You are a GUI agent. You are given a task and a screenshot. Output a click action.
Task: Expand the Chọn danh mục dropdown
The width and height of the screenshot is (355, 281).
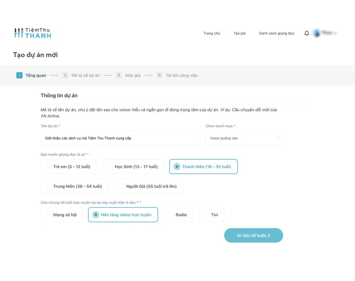coord(244,138)
